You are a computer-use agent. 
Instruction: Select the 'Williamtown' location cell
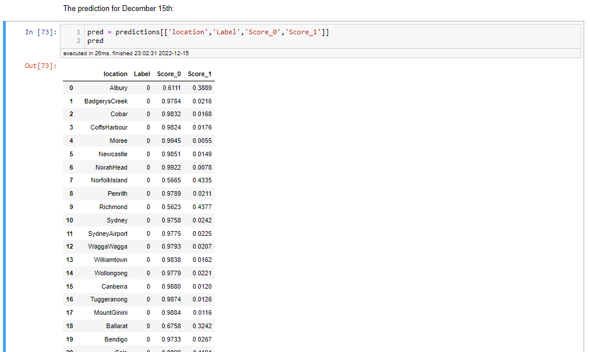point(111,260)
